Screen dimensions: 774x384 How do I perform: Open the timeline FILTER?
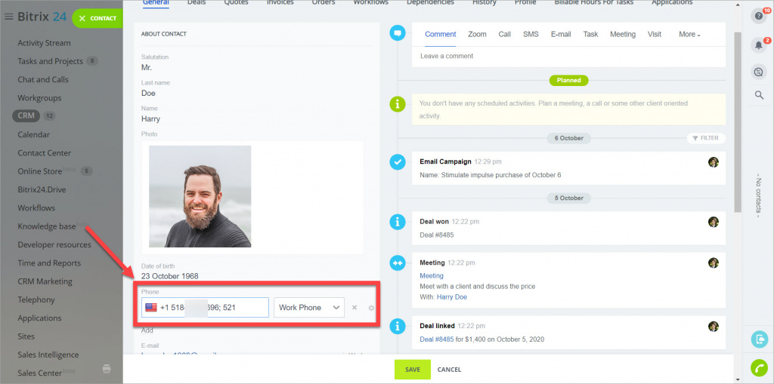point(706,138)
